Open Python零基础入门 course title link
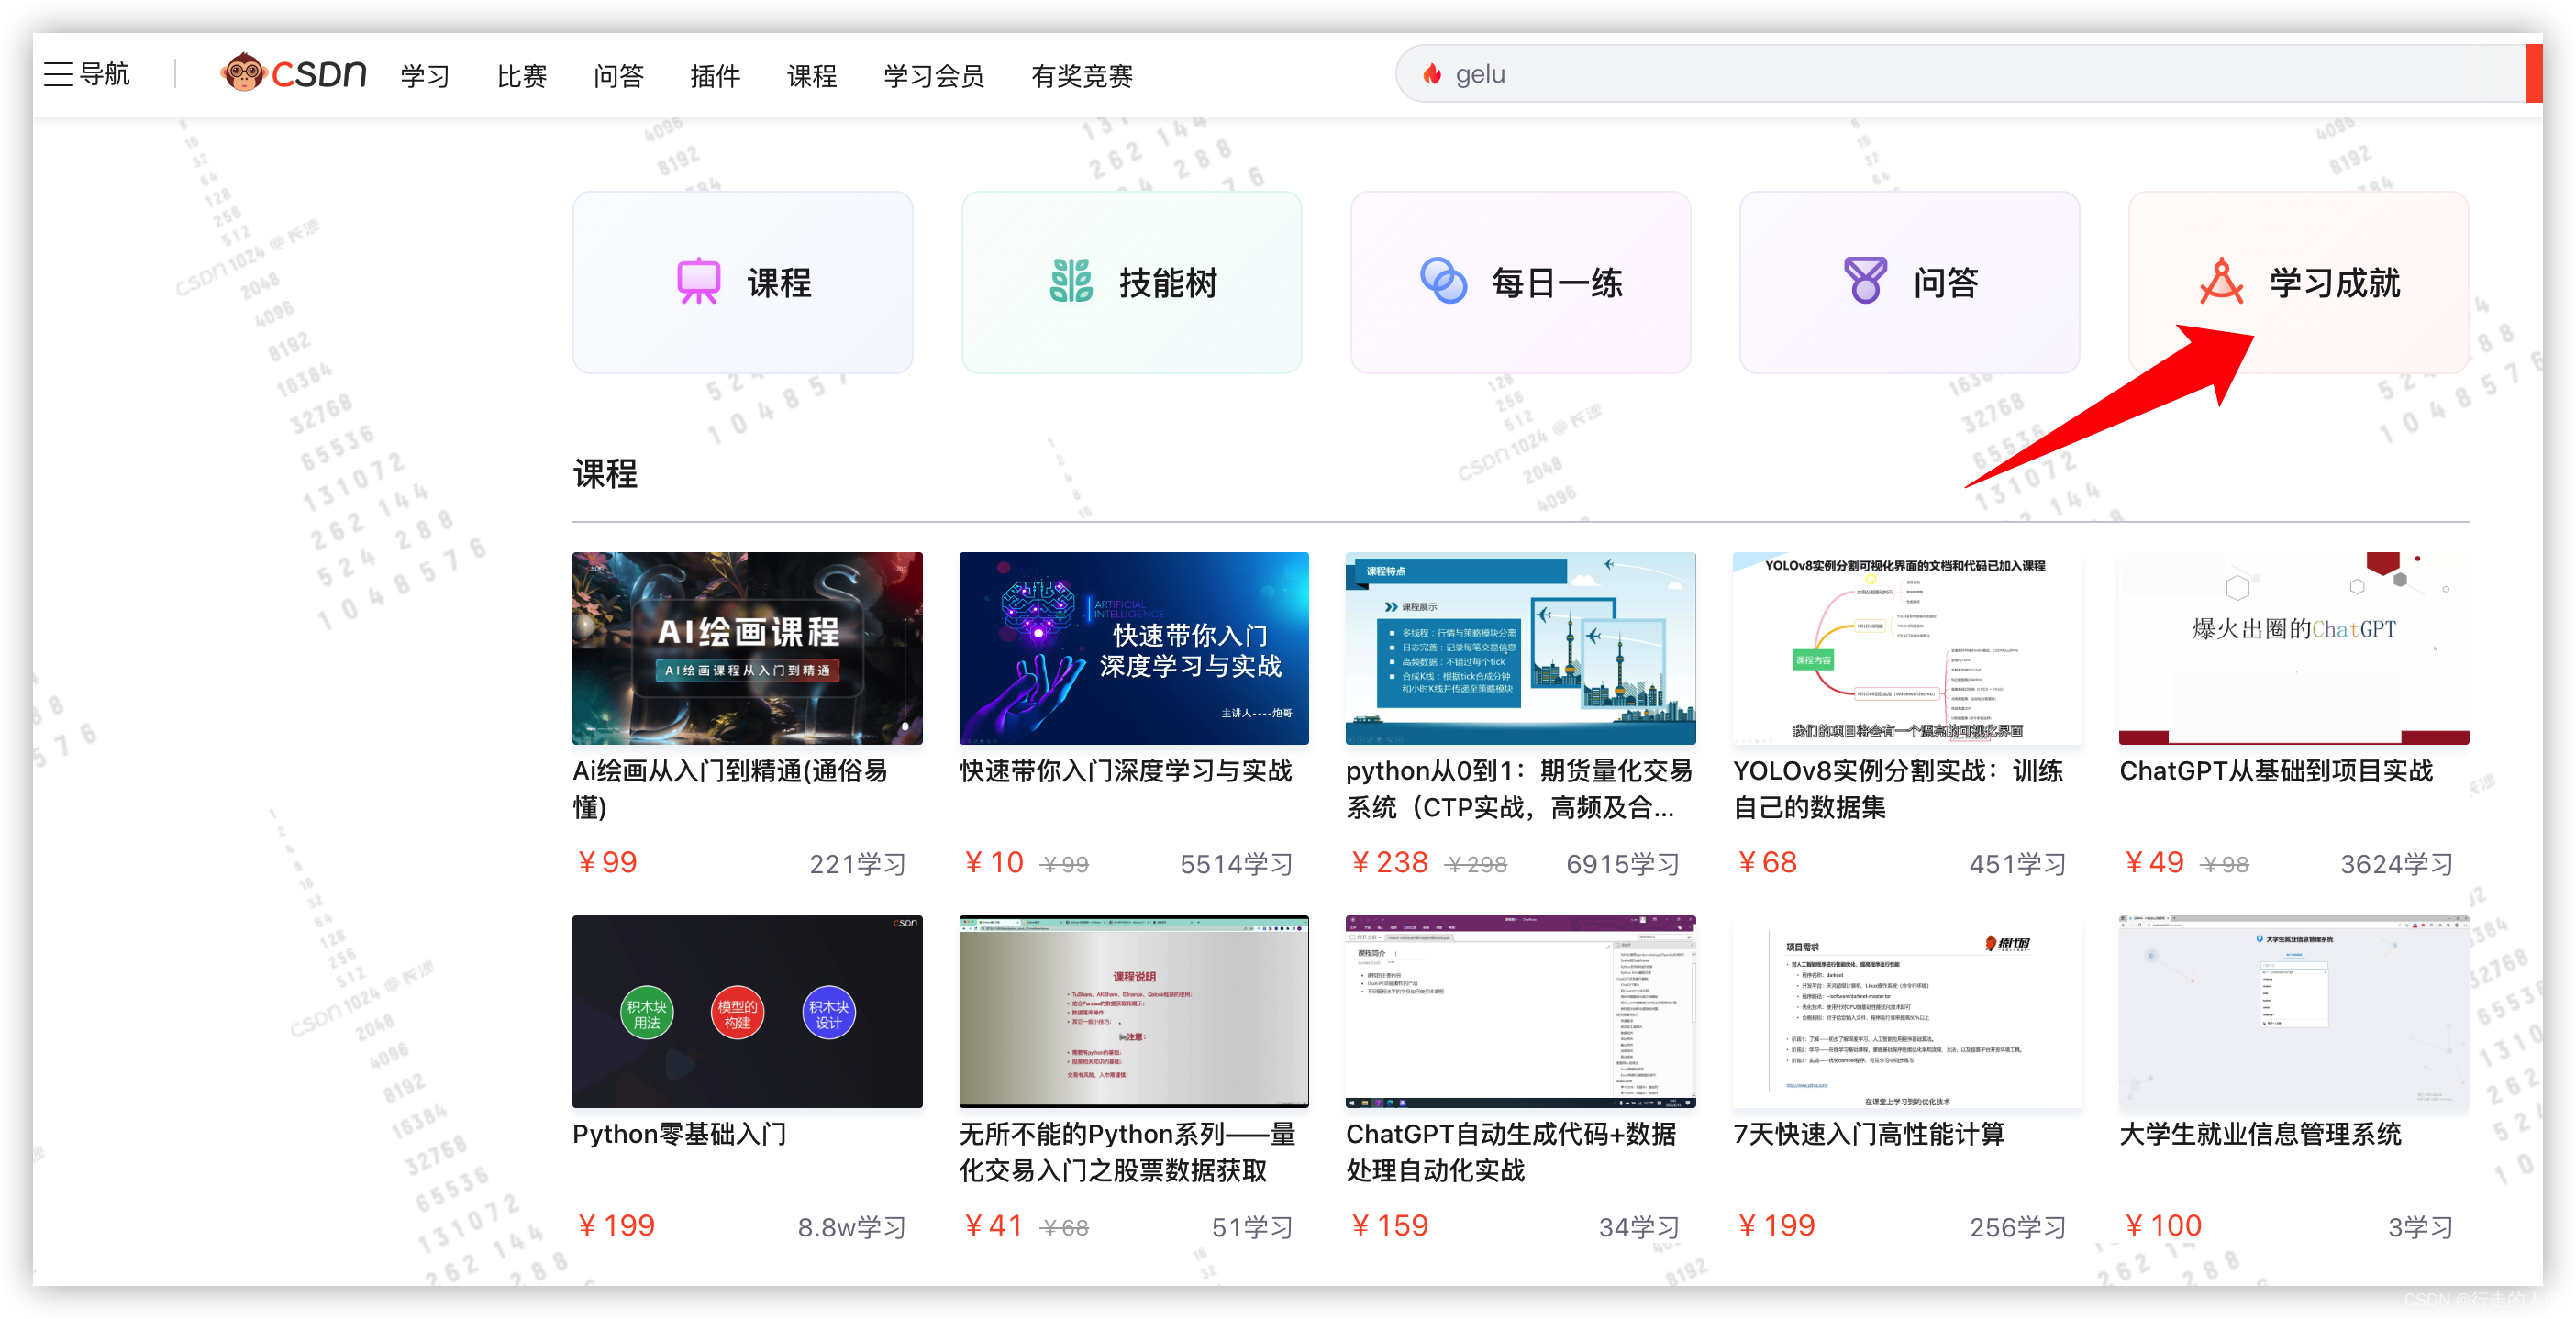This screenshot has width=2576, height=1319. click(679, 1134)
